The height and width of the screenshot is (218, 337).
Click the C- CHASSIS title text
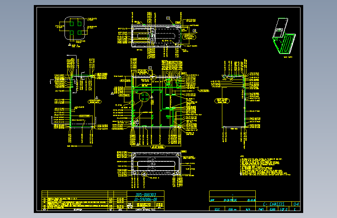tap(274, 204)
